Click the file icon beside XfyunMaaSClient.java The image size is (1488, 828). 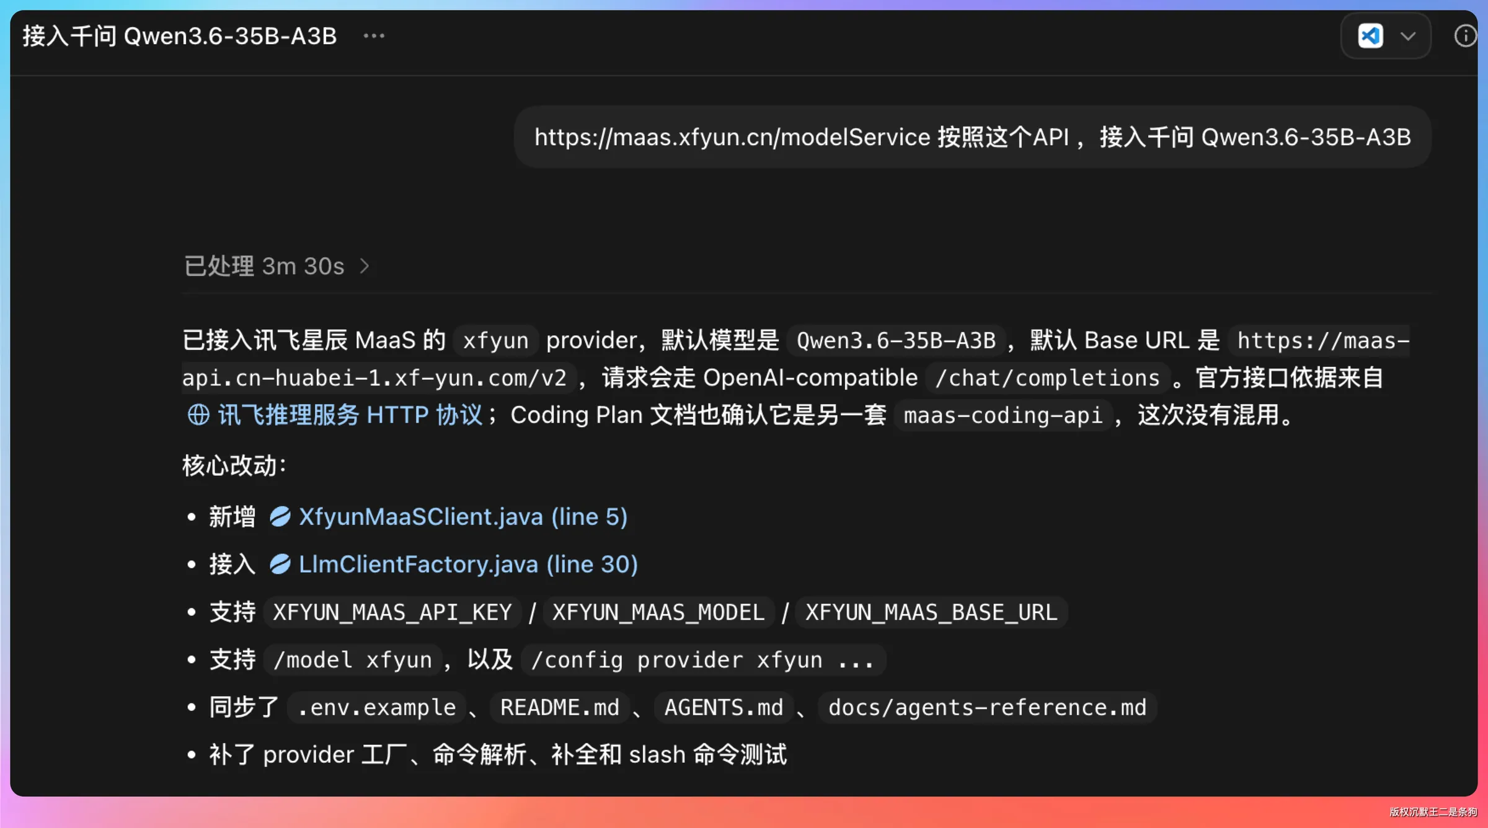280,516
